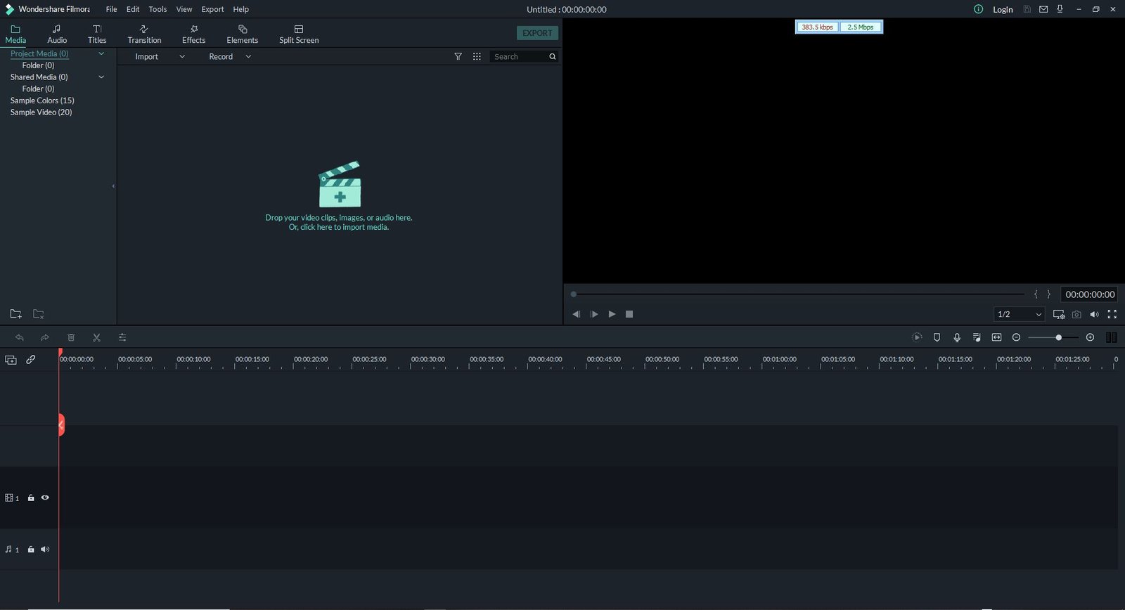Select Shared Media (0) item
This screenshot has width=1125, height=610.
(x=39, y=77)
